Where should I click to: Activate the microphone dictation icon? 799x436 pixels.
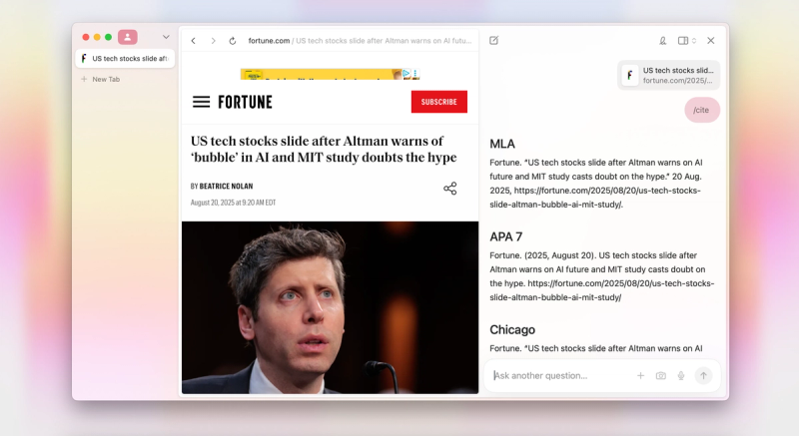681,375
